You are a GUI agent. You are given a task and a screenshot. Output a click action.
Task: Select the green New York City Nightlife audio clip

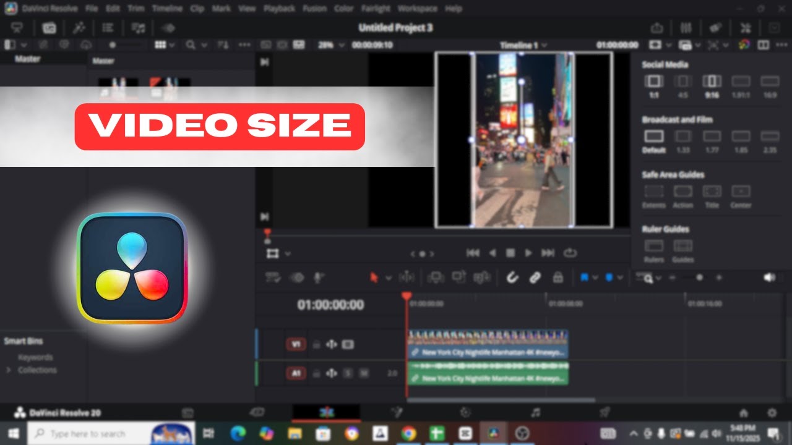pos(488,373)
